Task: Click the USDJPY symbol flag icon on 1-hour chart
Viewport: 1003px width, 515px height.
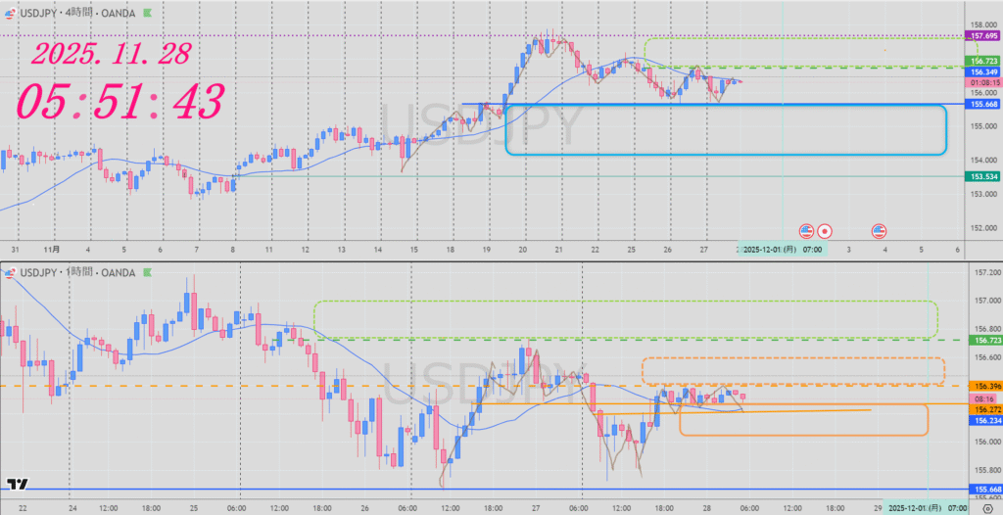Action: point(10,272)
